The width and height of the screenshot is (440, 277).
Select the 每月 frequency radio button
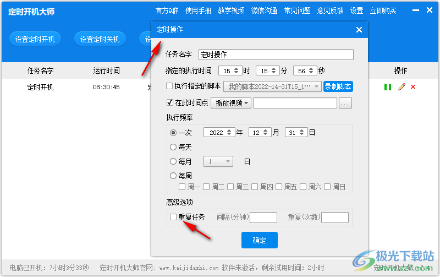point(173,161)
